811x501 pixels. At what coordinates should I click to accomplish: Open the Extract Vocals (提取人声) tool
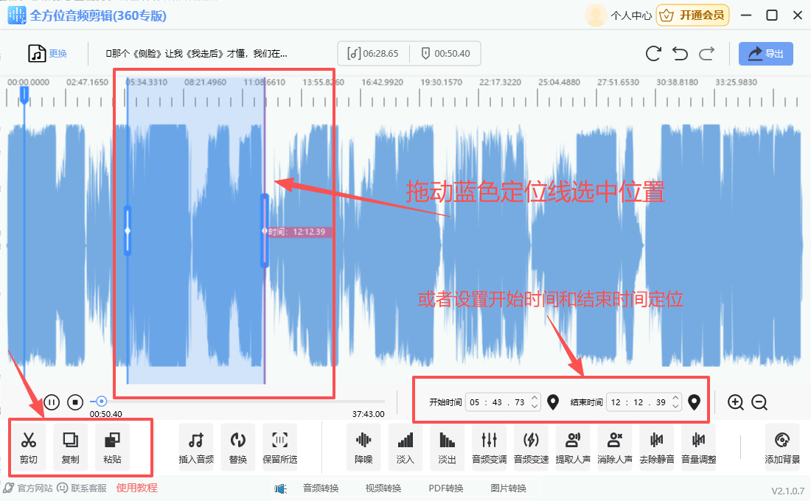[x=573, y=447]
